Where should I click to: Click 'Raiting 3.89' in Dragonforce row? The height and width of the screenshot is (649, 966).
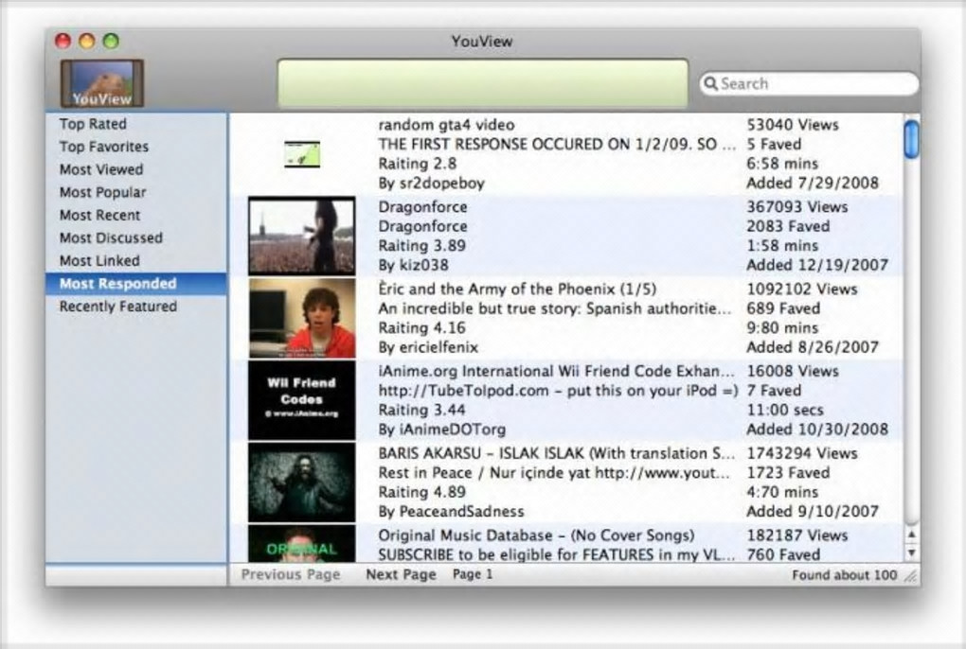422,246
